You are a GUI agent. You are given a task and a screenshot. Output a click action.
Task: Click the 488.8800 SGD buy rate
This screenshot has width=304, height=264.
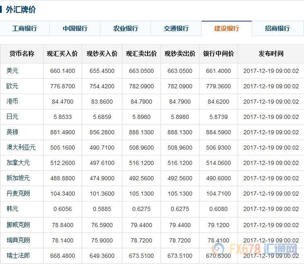pos(63,178)
